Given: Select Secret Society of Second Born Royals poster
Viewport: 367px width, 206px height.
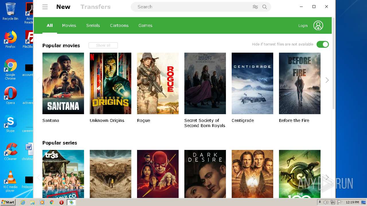Looking at the screenshot, I should tap(205, 83).
